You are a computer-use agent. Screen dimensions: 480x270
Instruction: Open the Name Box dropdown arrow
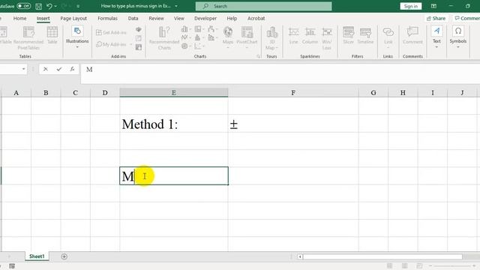pyautogui.click(x=23, y=69)
